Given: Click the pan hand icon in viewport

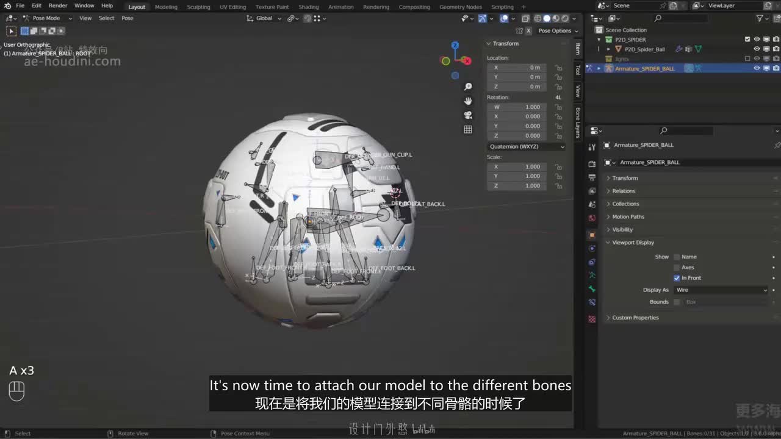Looking at the screenshot, I should click(468, 101).
